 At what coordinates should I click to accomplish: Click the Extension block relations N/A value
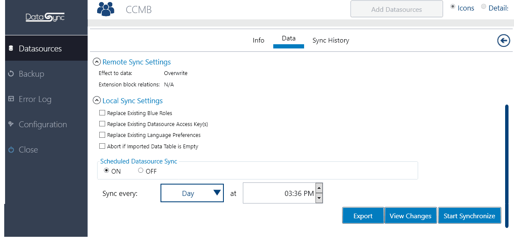tap(169, 85)
